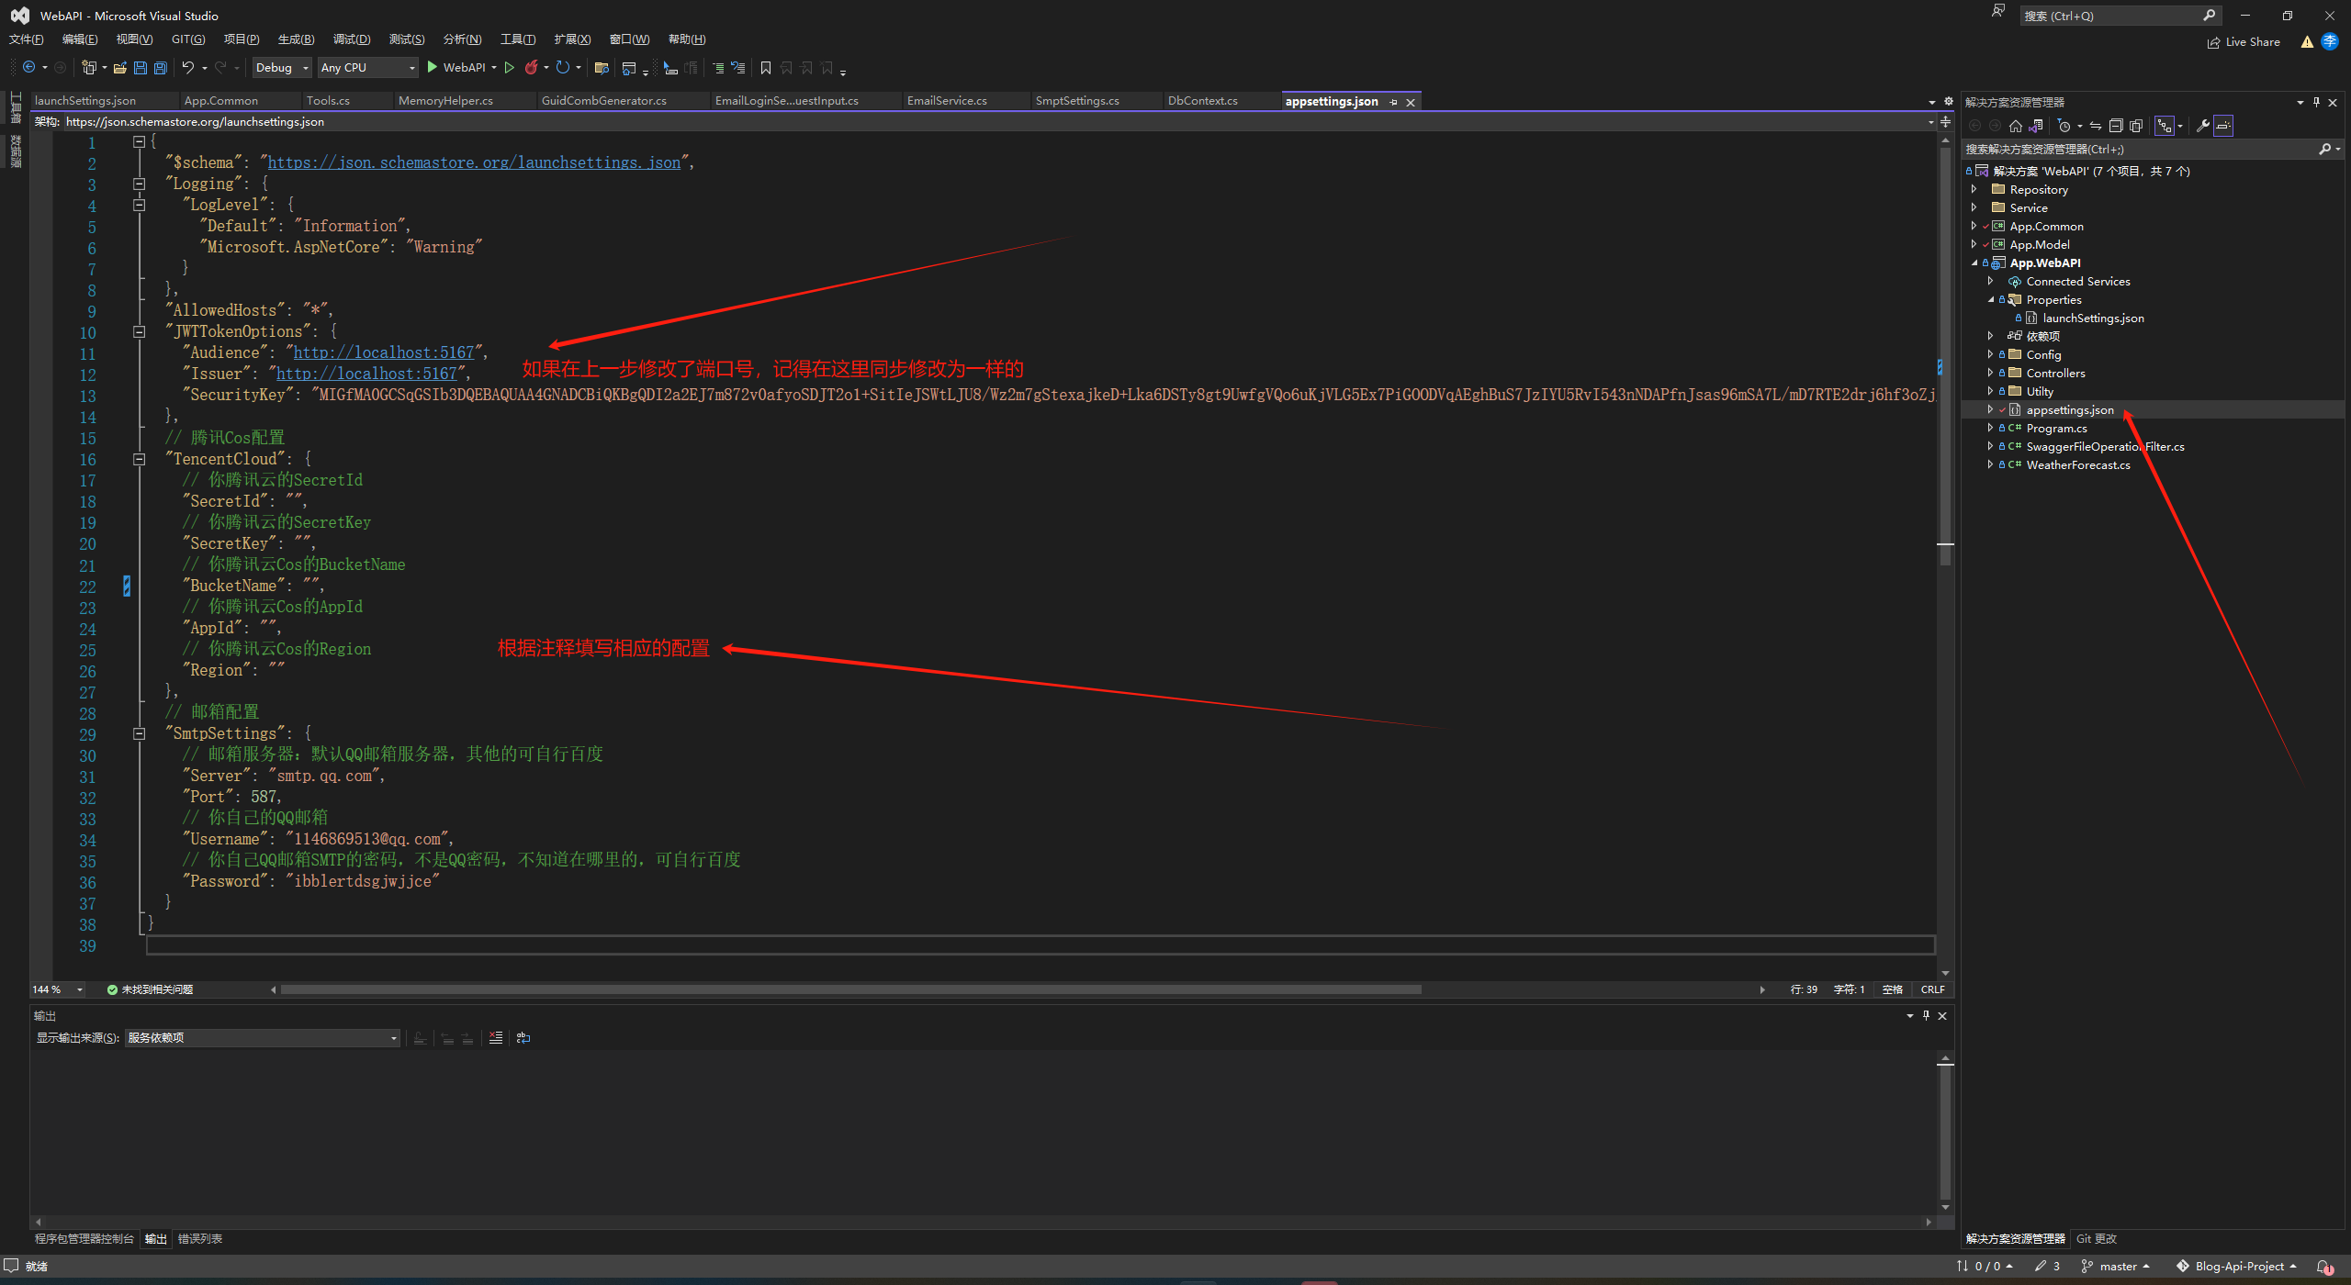The width and height of the screenshot is (2351, 1285).
Task: Click the Blog-Api-Project repository button
Action: pyautogui.click(x=2236, y=1267)
